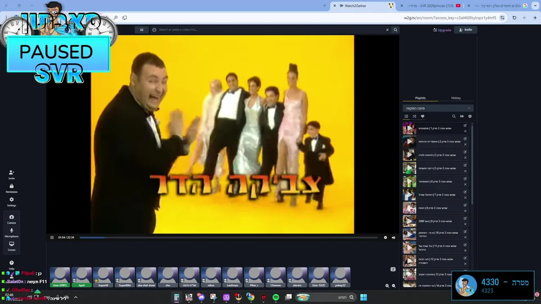Click user avatar 'aba shel show'
This screenshot has height=304, width=541.
pyautogui.click(x=146, y=277)
